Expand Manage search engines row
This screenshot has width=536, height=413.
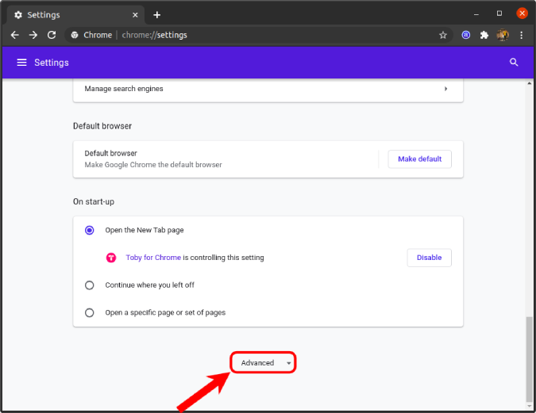coord(268,89)
